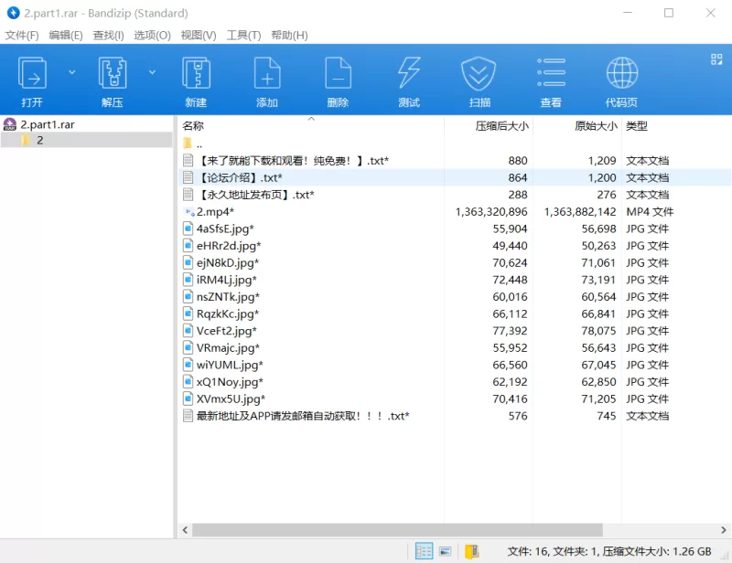
Task: Click the status bar file count text
Action: [608, 552]
